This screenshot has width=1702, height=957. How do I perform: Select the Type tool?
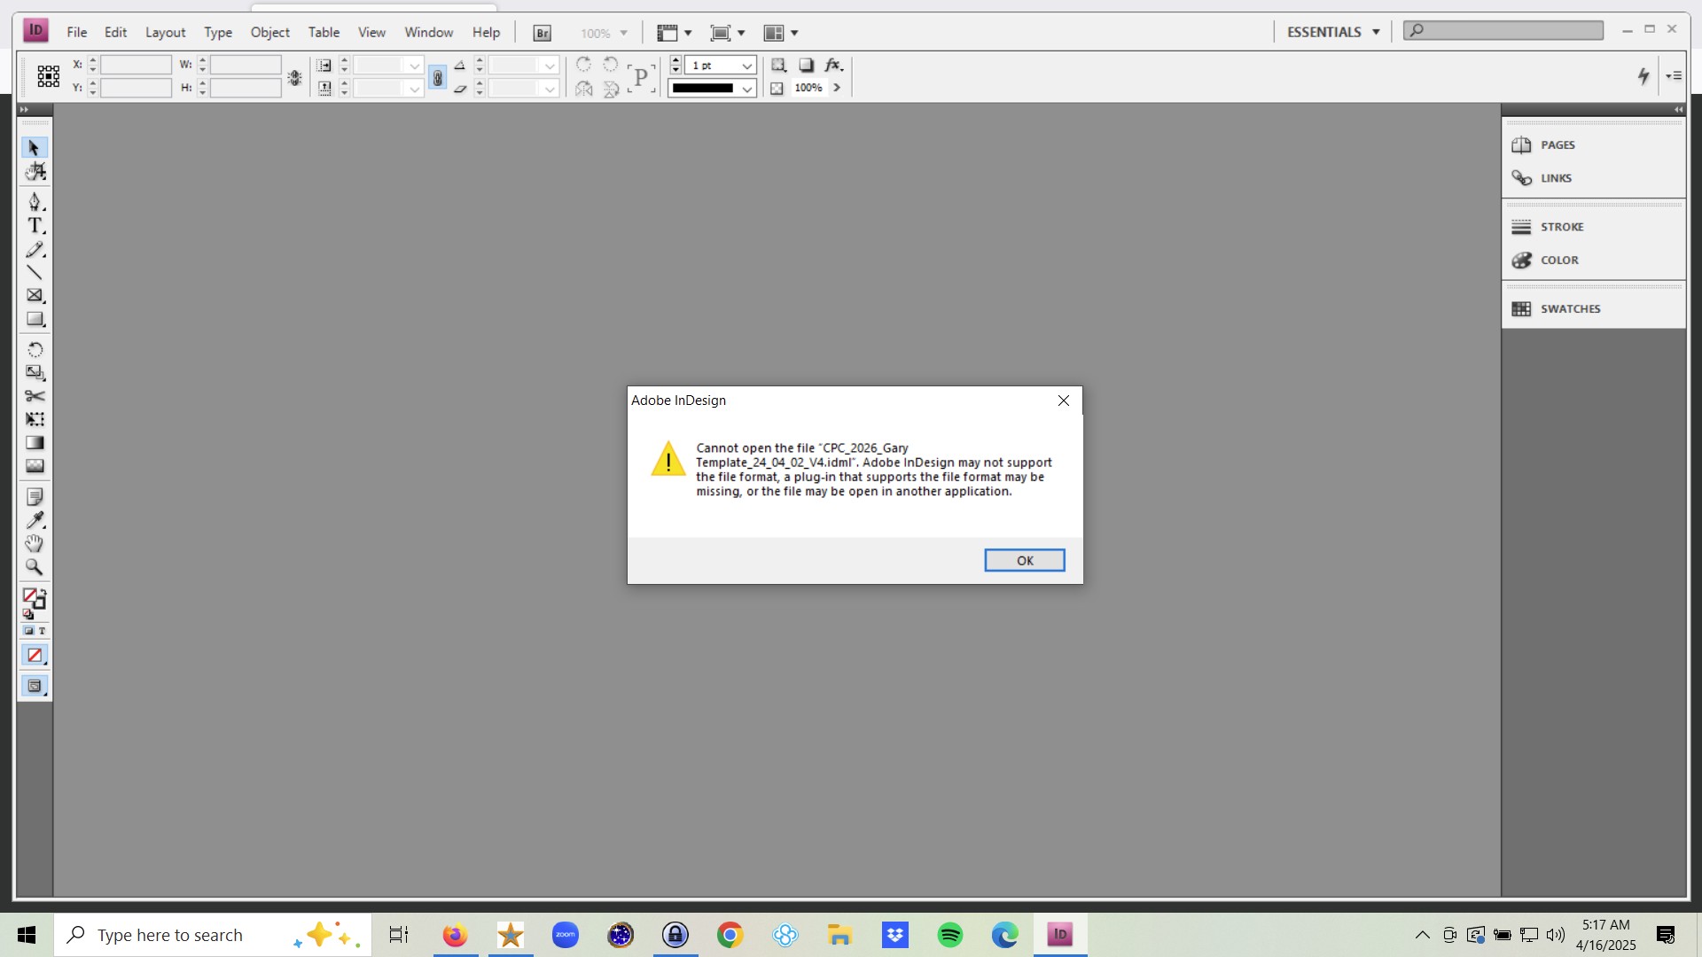[x=35, y=226]
